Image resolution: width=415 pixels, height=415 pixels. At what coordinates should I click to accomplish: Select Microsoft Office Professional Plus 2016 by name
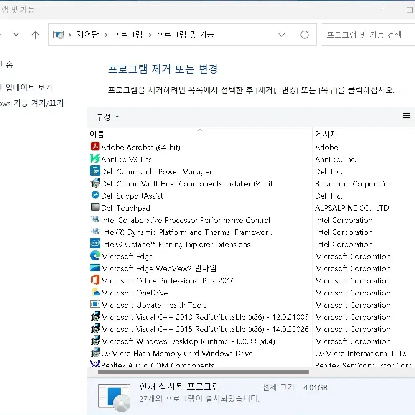tap(168, 281)
